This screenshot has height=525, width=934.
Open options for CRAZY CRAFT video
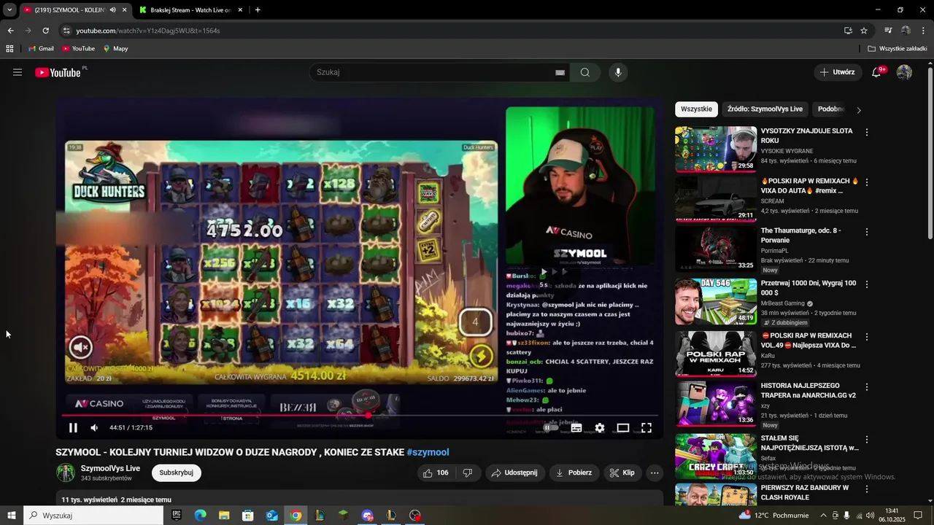[x=867, y=440]
